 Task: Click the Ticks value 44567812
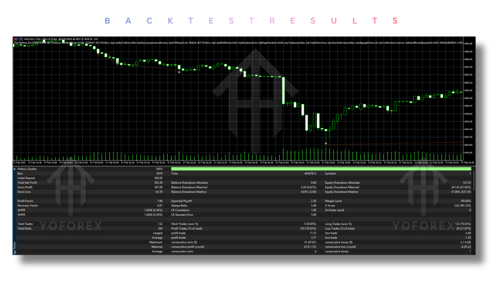coord(310,173)
